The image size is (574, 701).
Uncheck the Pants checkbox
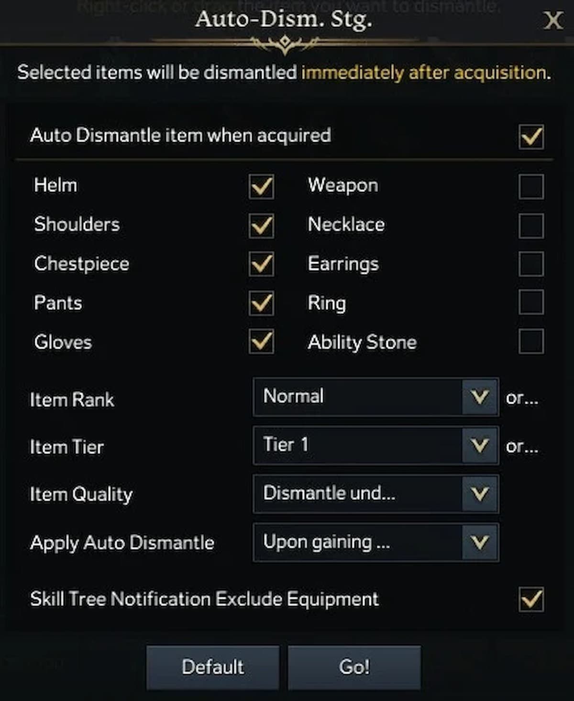pos(261,303)
